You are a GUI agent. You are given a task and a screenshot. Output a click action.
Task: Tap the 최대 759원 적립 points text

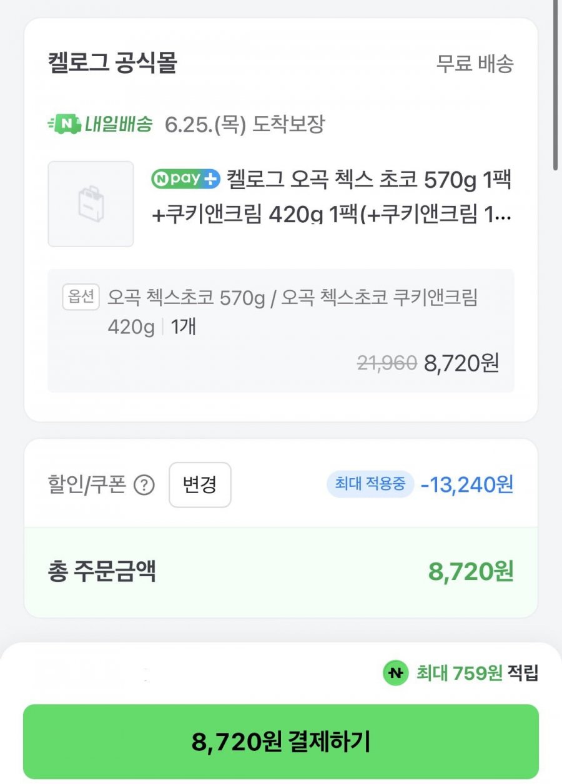click(x=477, y=673)
